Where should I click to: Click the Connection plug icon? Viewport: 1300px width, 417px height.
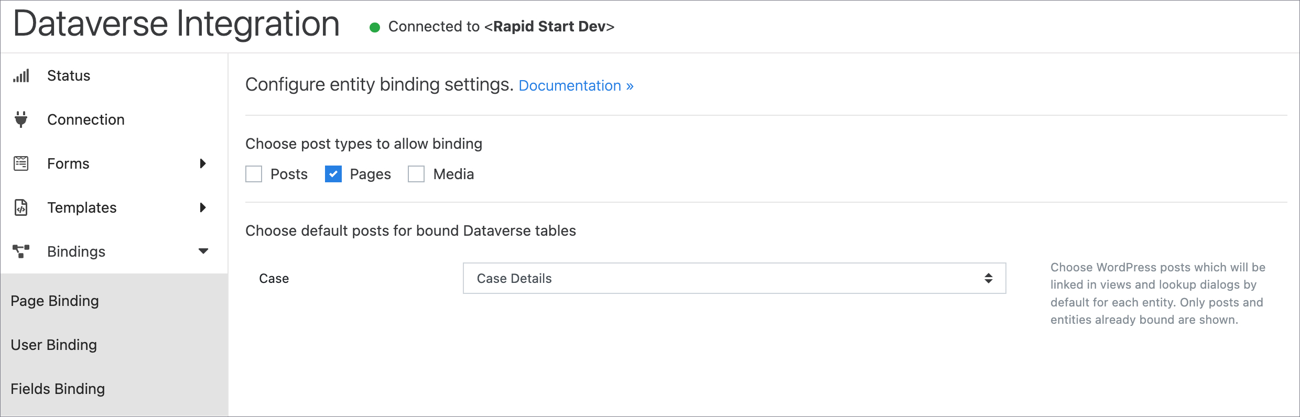pos(21,119)
